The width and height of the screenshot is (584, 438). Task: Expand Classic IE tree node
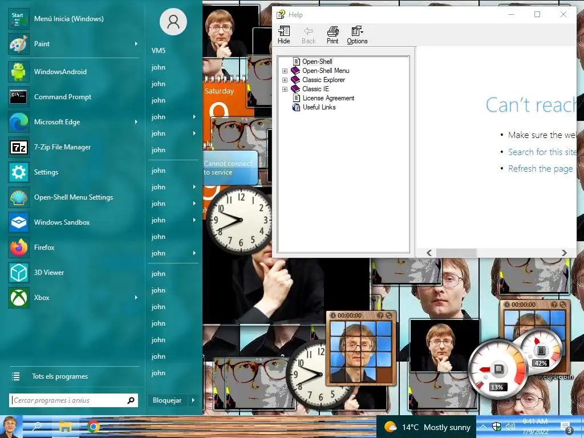point(285,90)
